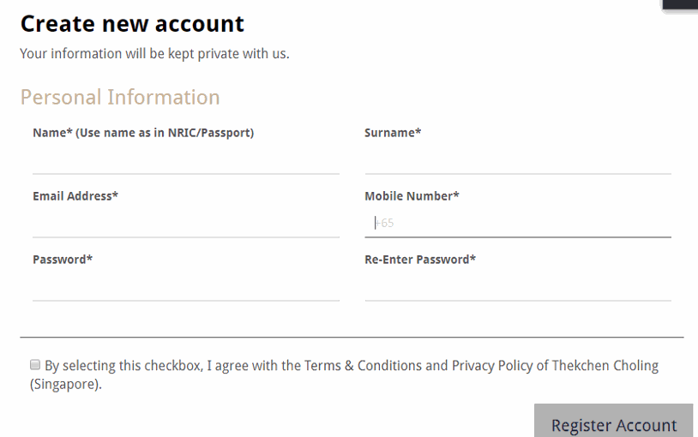Click the Email Address* label
The image size is (698, 437).
pyautogui.click(x=75, y=196)
